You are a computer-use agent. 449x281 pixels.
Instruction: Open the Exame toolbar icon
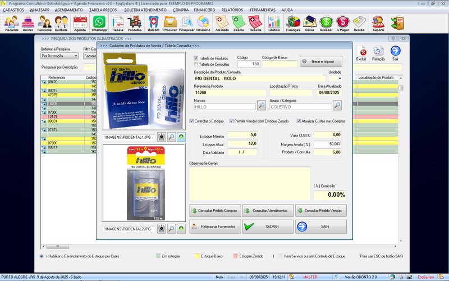point(239,23)
